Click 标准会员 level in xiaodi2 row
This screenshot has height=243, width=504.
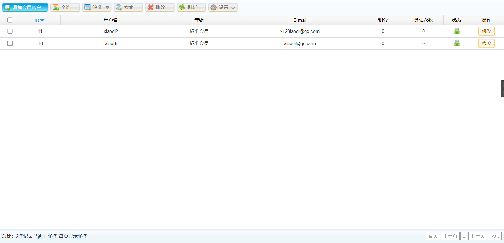(199, 31)
